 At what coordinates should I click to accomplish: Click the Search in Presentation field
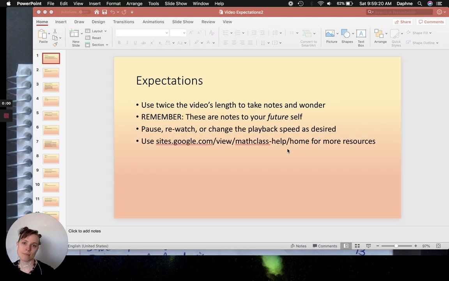click(400, 12)
